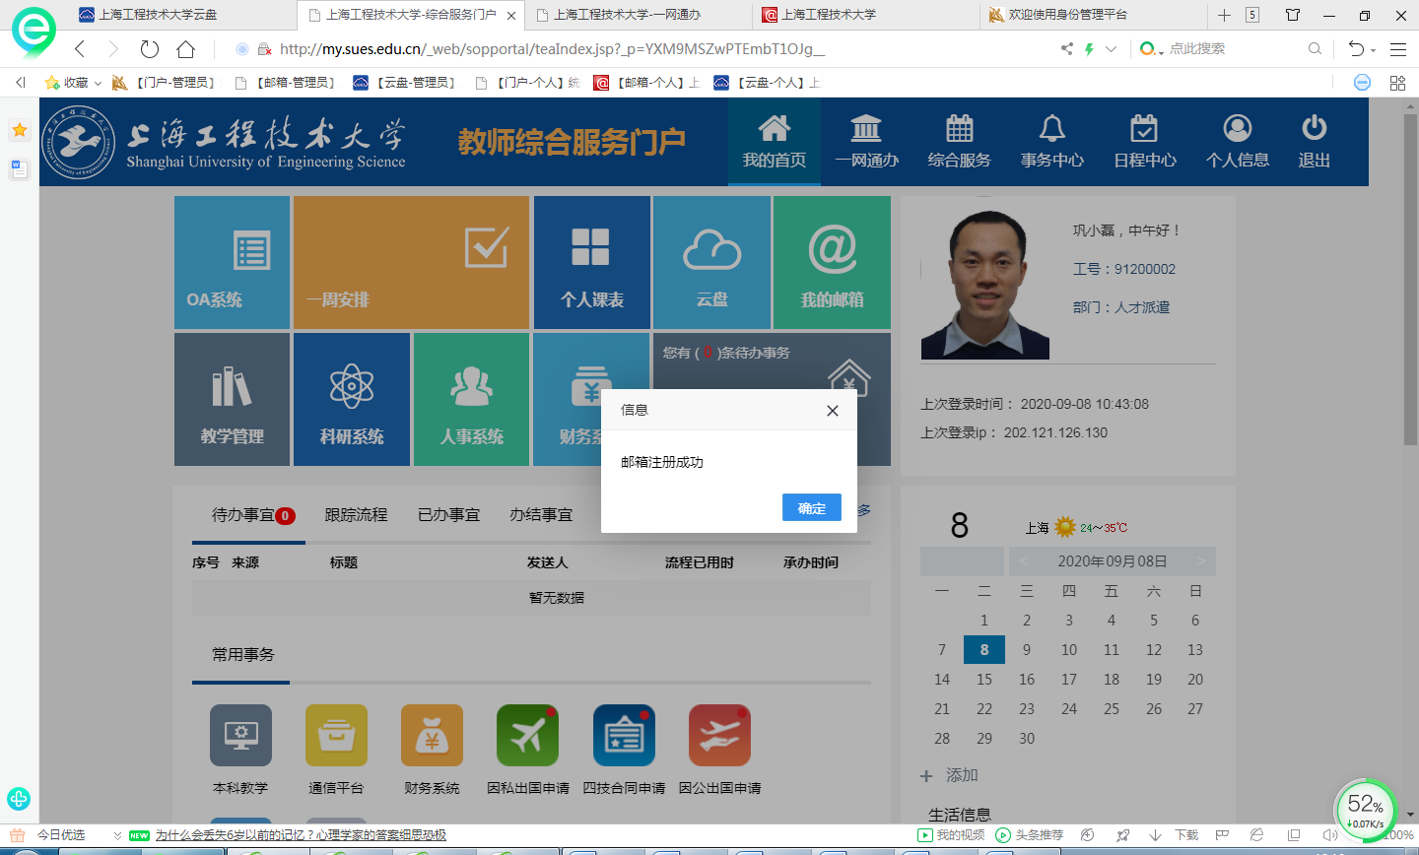Switch to 上海工程技术大学-一网通办 browser tab
1419x855 pixels.
(x=639, y=15)
